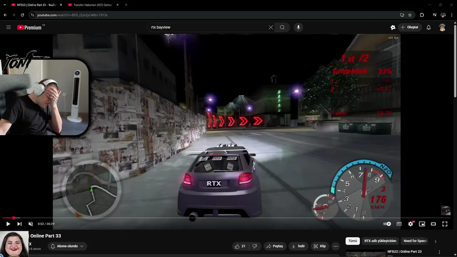Switch to miniplayer mode
This screenshot has width=457, height=257.
pyautogui.click(x=422, y=224)
